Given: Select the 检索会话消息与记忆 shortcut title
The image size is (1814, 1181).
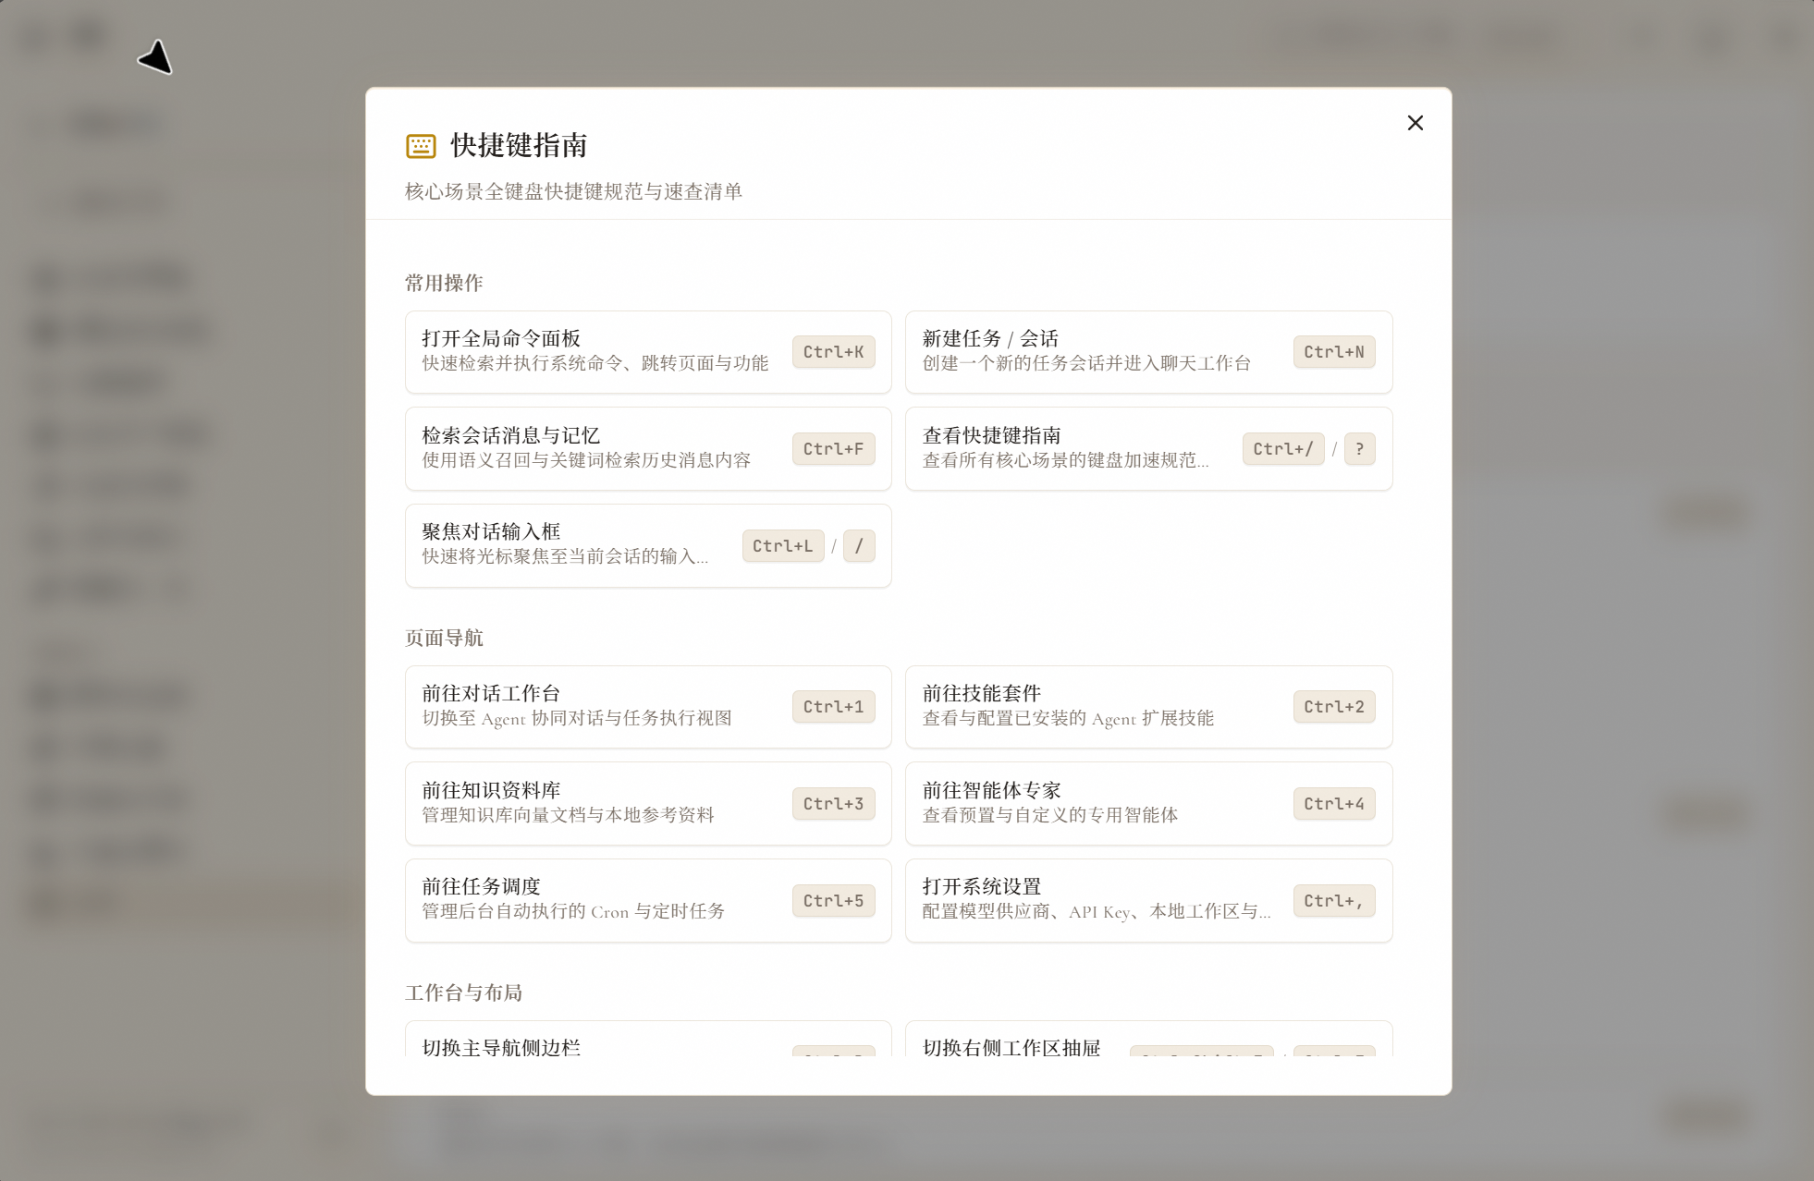Looking at the screenshot, I should click(x=511, y=435).
